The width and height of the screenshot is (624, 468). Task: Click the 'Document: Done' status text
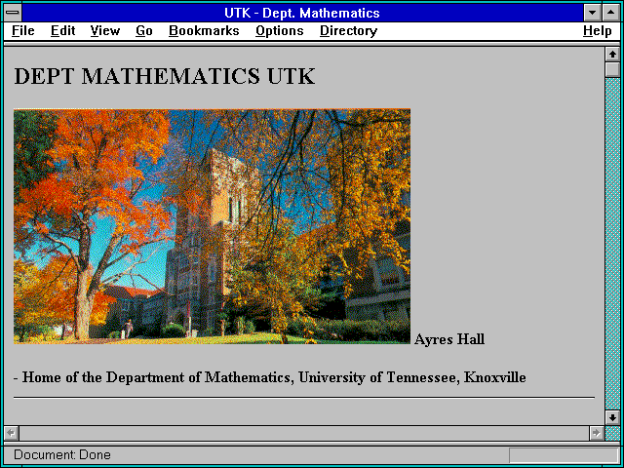pyautogui.click(x=62, y=454)
